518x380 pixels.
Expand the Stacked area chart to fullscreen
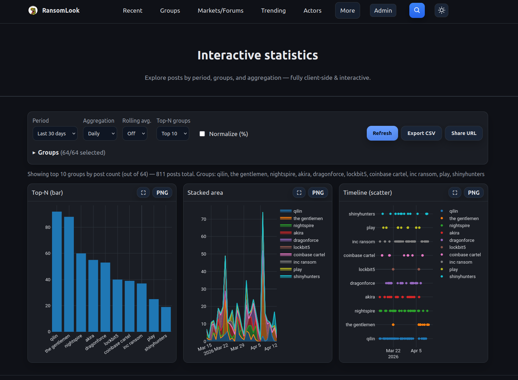click(x=299, y=193)
